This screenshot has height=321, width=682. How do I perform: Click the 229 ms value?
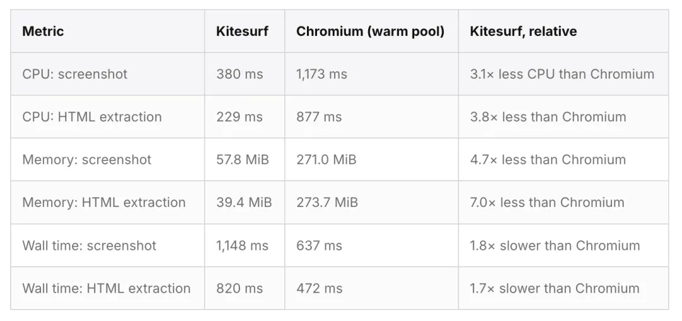click(239, 117)
